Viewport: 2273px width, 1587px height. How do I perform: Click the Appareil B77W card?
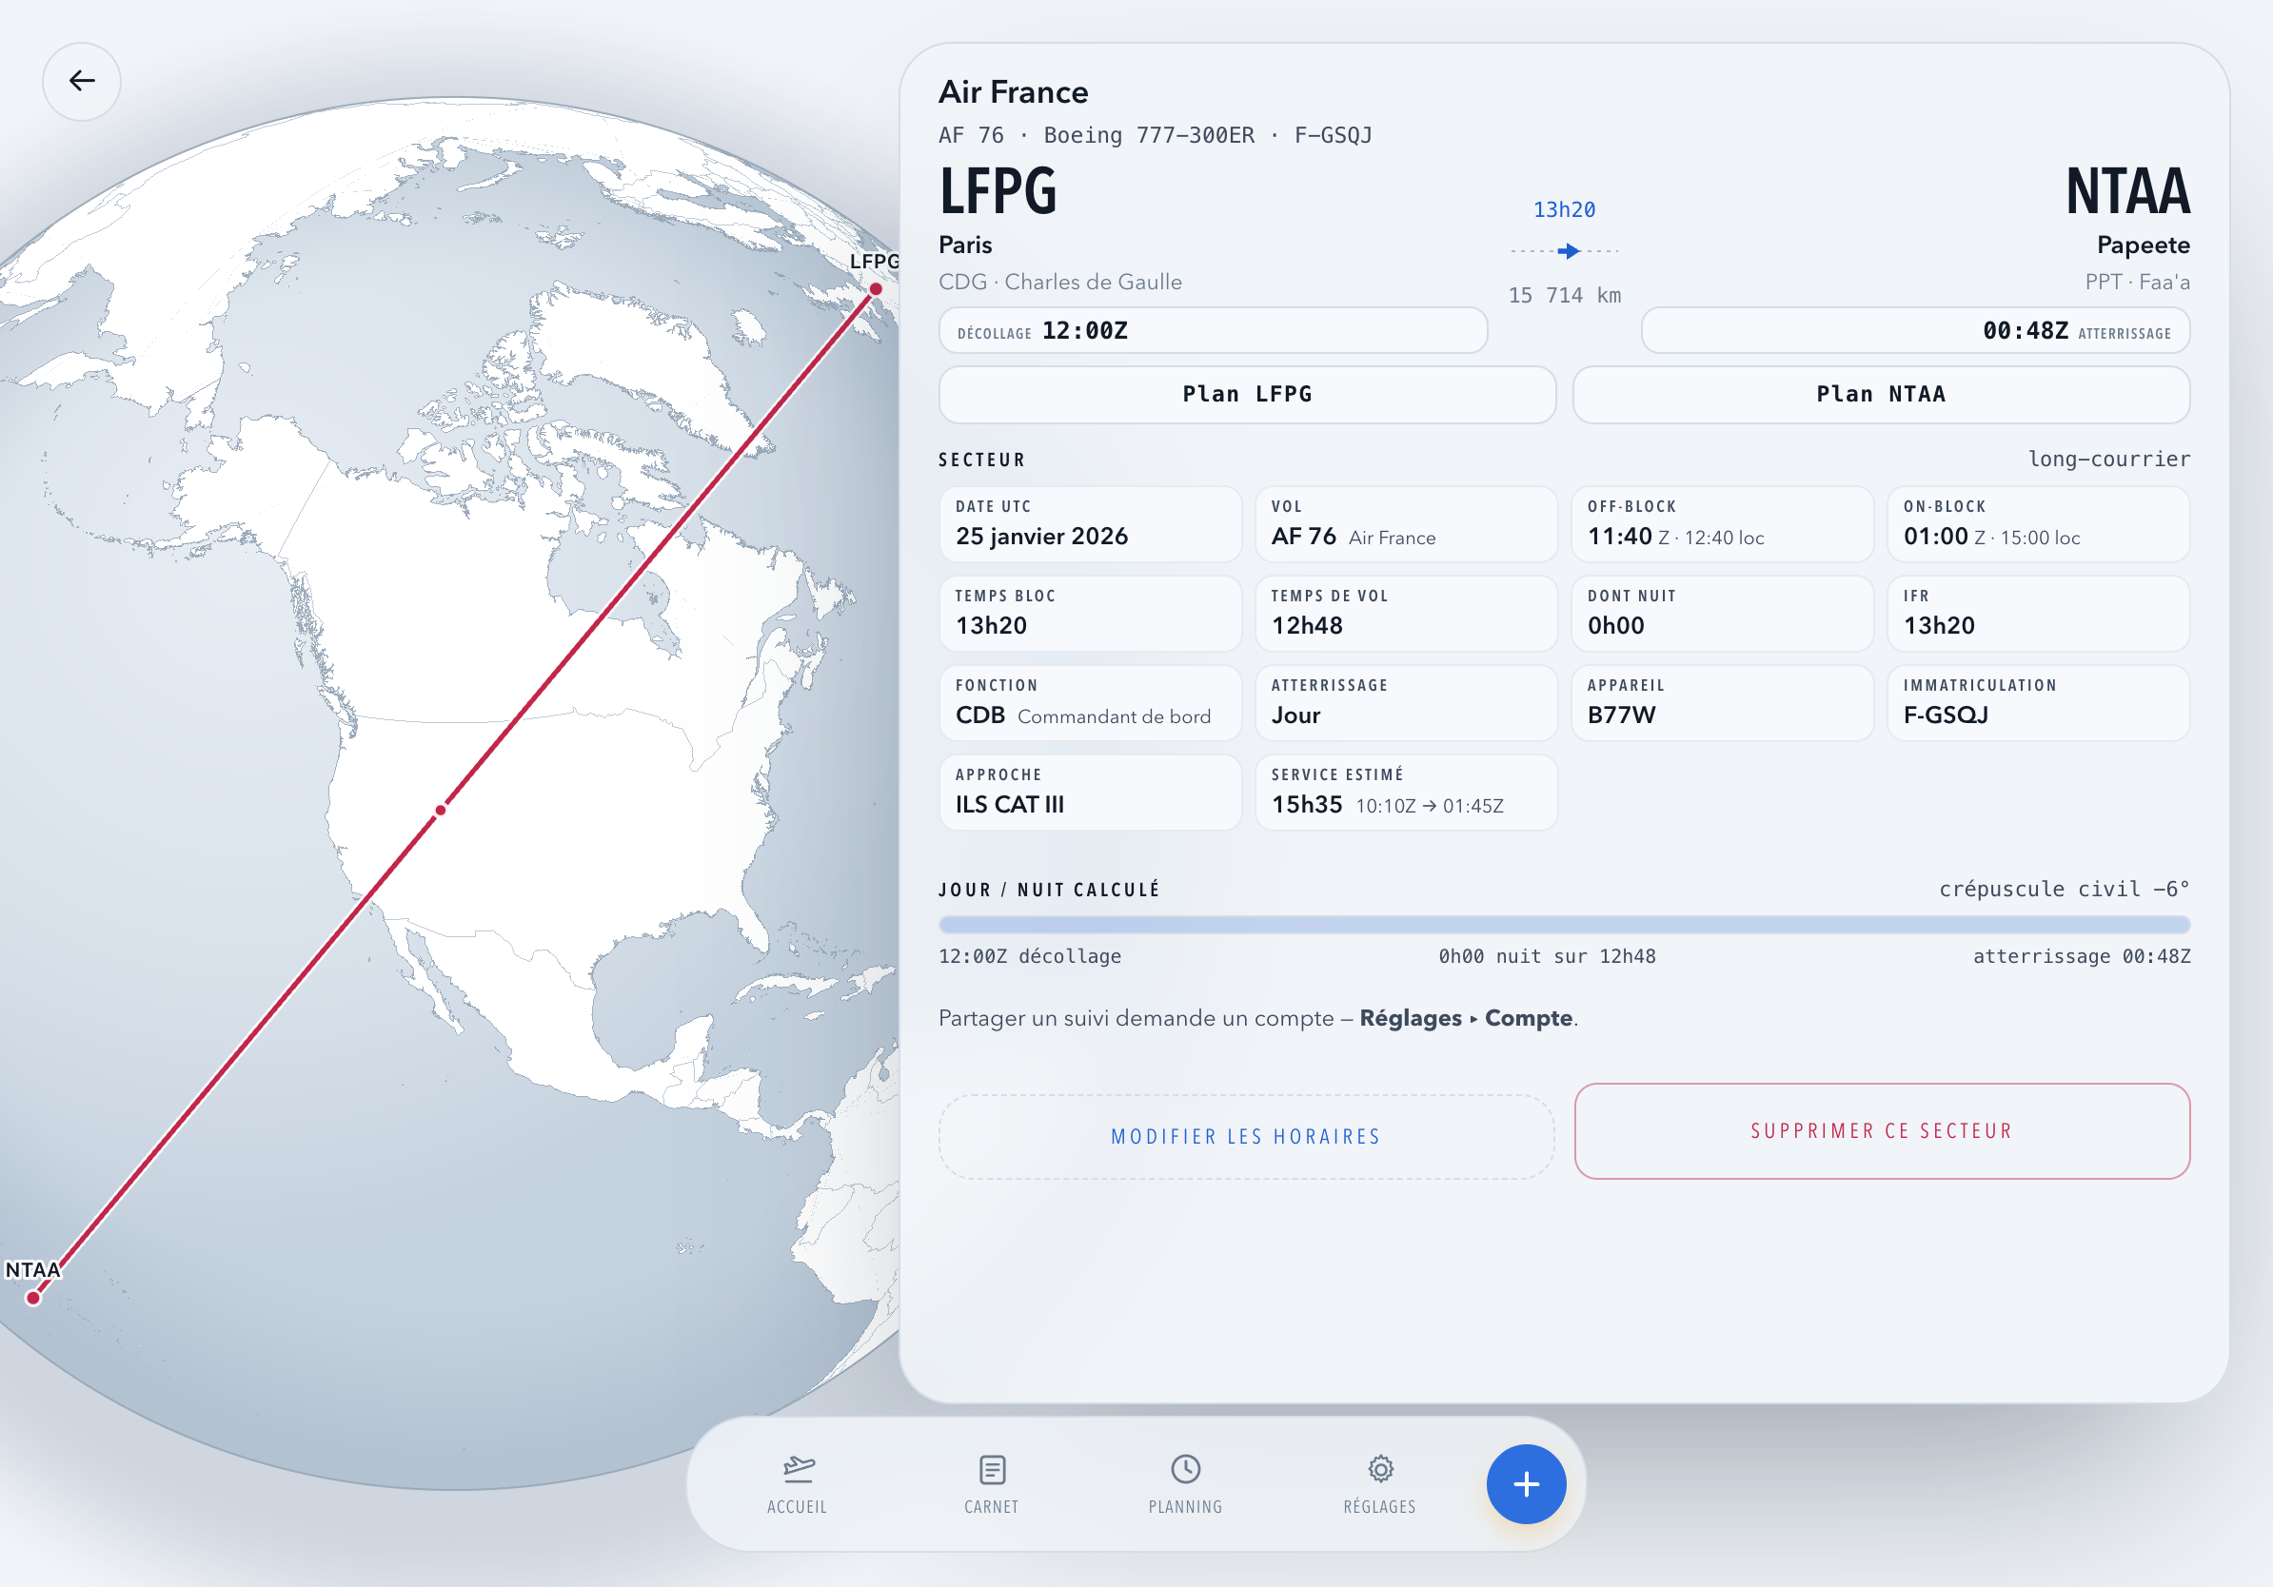(1722, 702)
